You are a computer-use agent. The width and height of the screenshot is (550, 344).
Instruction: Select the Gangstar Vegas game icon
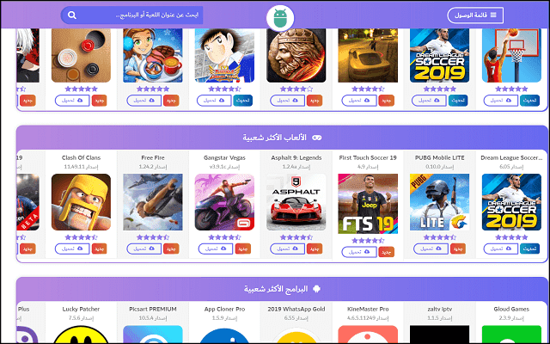point(224,202)
